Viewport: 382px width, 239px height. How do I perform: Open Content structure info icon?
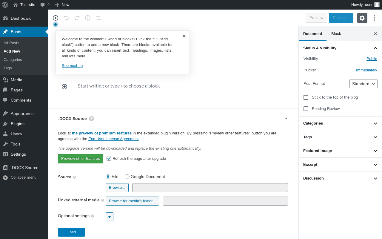(x=88, y=18)
